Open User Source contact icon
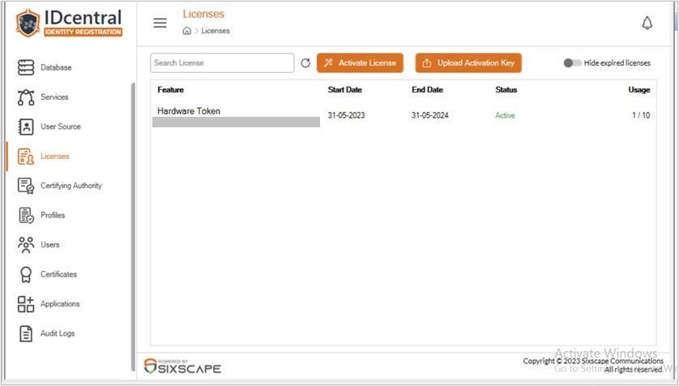Image resolution: width=679 pixels, height=386 pixels. pyautogui.click(x=26, y=127)
